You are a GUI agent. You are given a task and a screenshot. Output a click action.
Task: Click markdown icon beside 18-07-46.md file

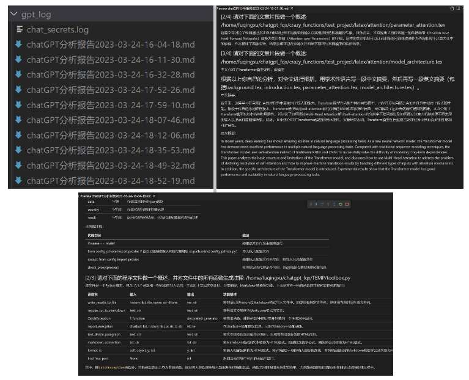[x=18, y=120]
